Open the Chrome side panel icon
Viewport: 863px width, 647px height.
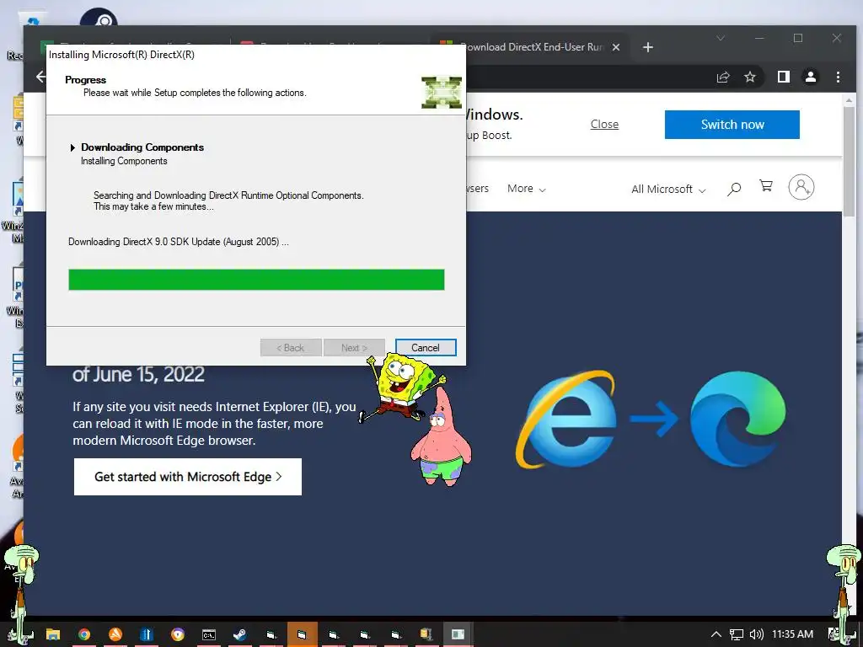(784, 77)
